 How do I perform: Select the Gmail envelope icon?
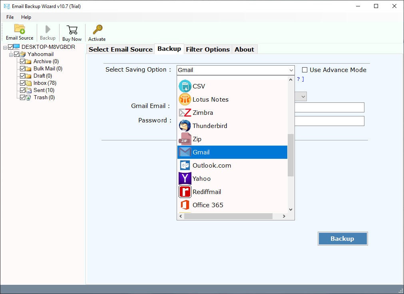click(185, 152)
